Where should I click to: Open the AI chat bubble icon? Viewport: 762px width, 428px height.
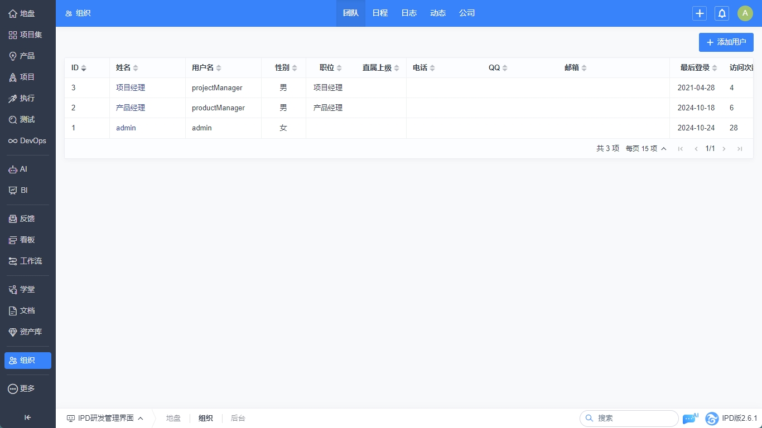689,419
